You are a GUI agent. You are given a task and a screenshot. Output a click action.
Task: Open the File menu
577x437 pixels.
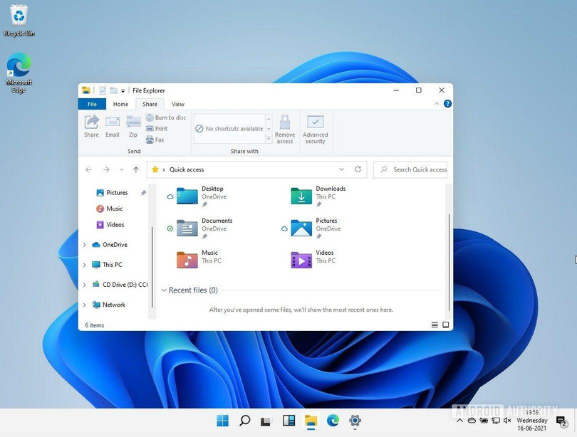click(91, 104)
